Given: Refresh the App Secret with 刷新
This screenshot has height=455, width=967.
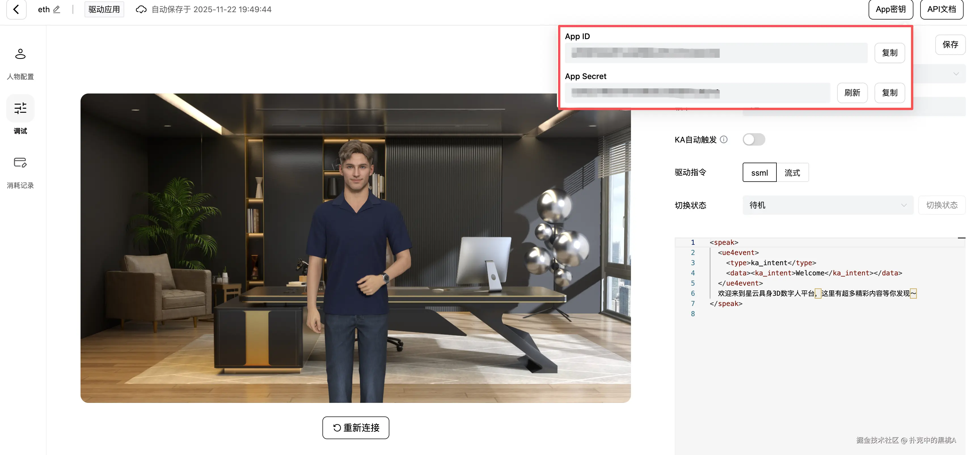Looking at the screenshot, I should pyautogui.click(x=852, y=93).
